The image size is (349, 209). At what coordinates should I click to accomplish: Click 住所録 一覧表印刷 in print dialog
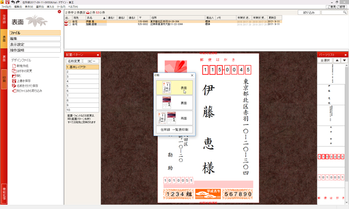pyautogui.click(x=174, y=130)
